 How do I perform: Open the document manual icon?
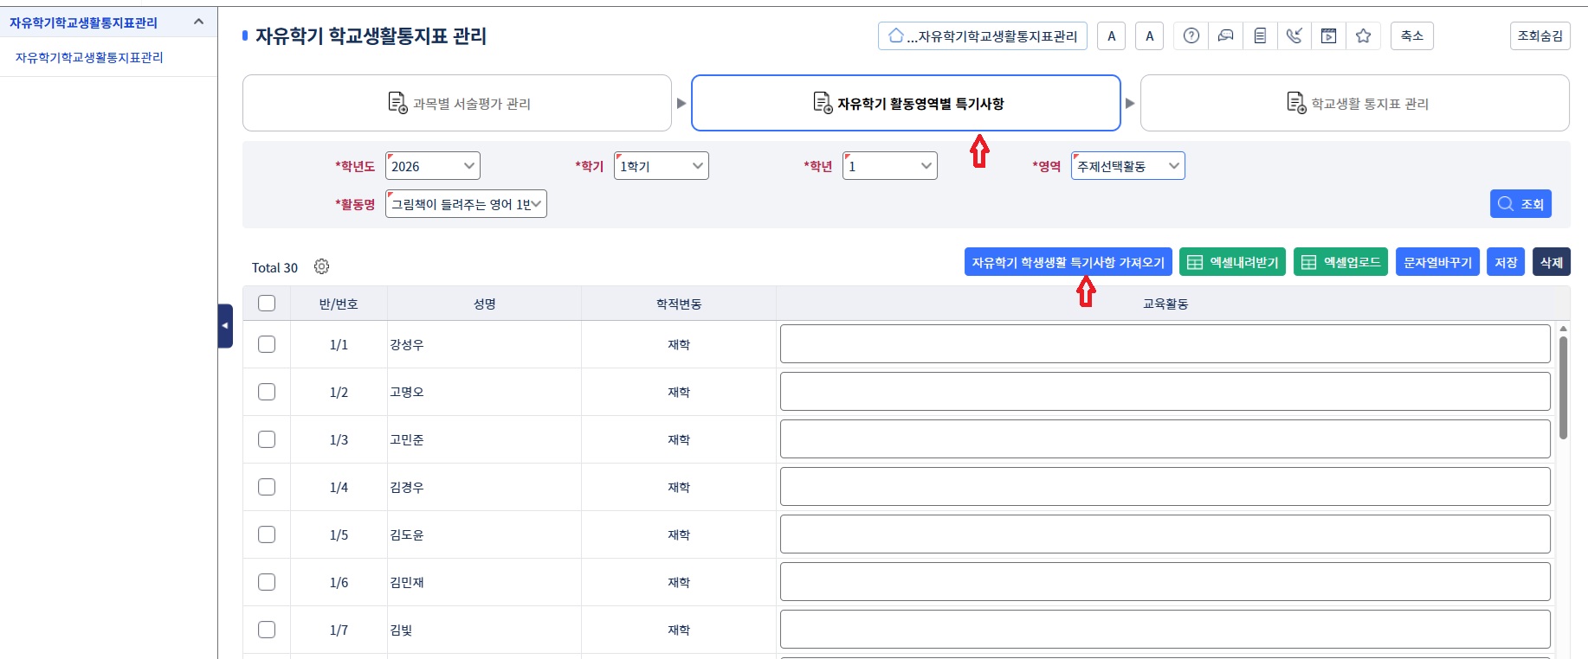click(1260, 35)
